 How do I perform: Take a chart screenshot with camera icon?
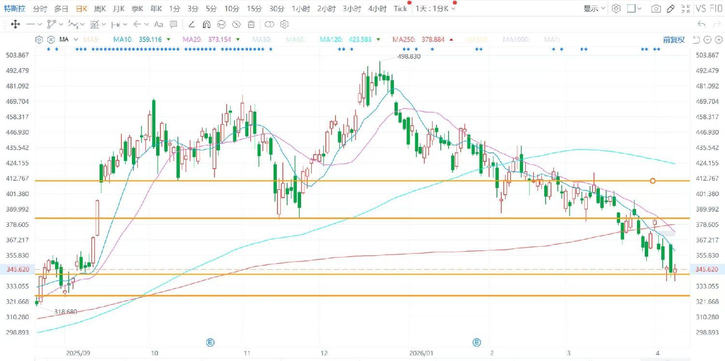[656, 9]
